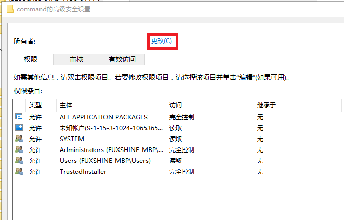Viewport: 344px width, 220px height.
Task: Select ALL APPLICATION PACKAGES principal text
Action: [x=103, y=117]
